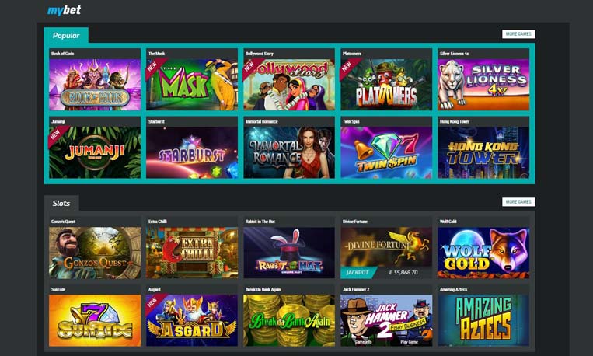This screenshot has width=593, height=356.
Task: Launch The Mask slot game
Action: [192, 79]
